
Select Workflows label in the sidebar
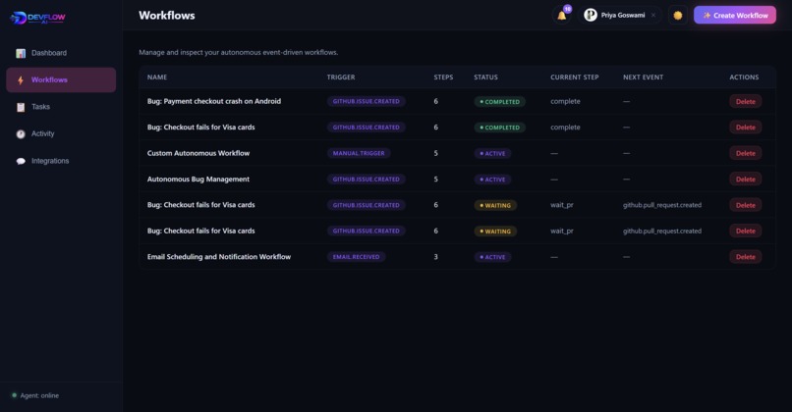pos(49,79)
